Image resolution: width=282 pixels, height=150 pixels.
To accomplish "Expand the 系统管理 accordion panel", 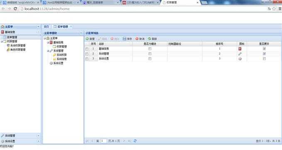I will tap(38, 136).
